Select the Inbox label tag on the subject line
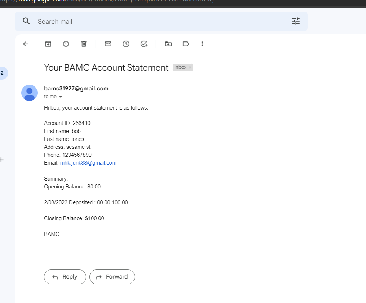The width and height of the screenshot is (366, 303). (x=180, y=67)
